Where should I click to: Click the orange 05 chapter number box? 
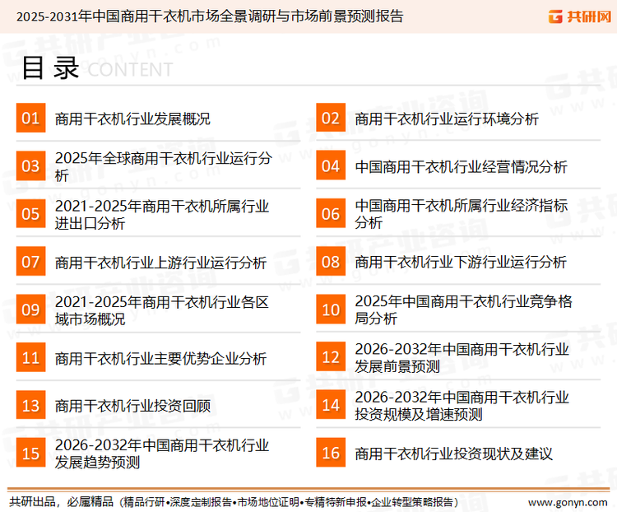30,214
